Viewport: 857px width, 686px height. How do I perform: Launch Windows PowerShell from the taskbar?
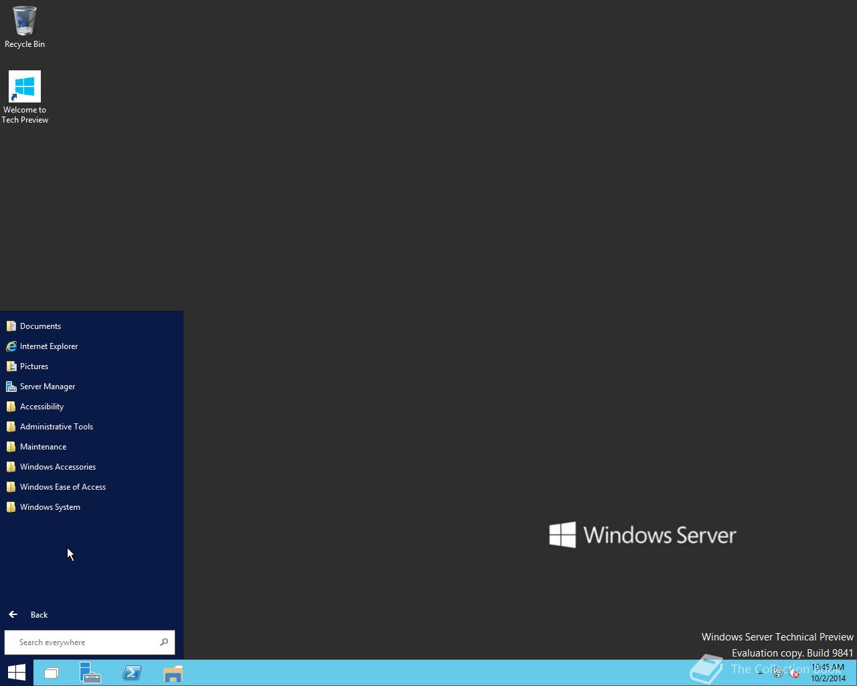pyautogui.click(x=132, y=673)
